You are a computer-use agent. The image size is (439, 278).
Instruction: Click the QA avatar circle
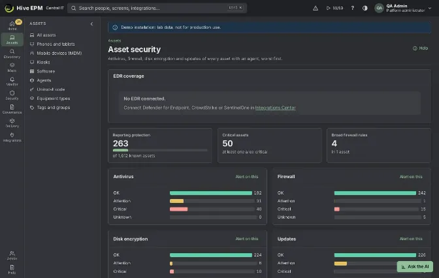(x=379, y=8)
